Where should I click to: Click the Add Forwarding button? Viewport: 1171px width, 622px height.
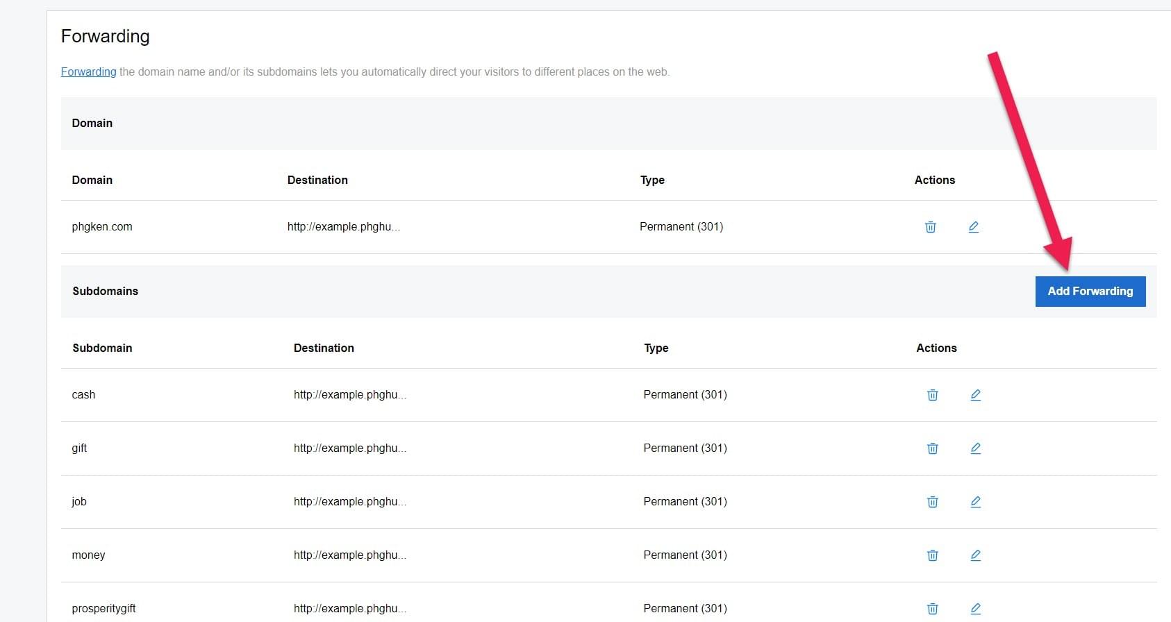(x=1090, y=292)
